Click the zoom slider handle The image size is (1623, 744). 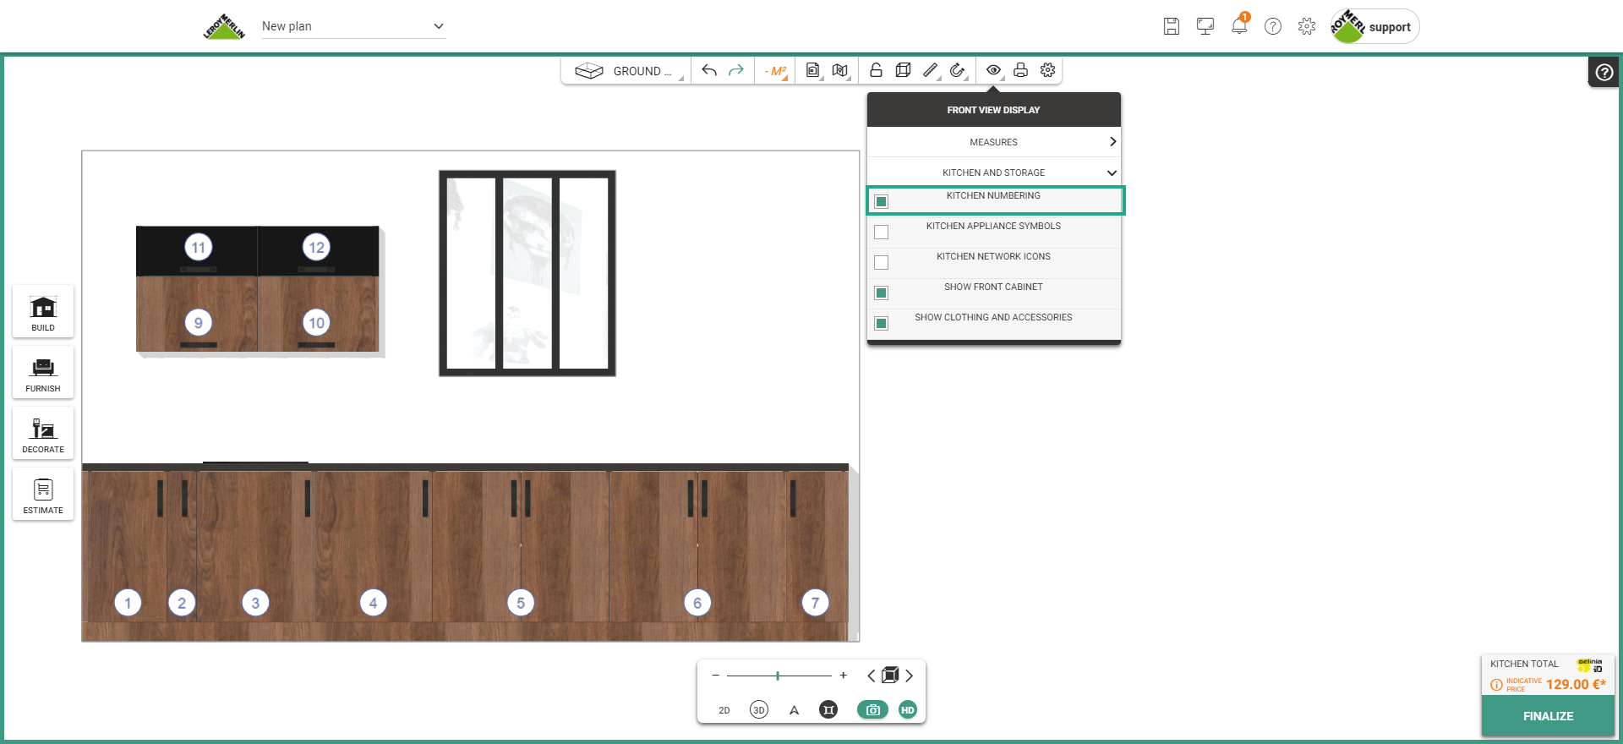[778, 676]
